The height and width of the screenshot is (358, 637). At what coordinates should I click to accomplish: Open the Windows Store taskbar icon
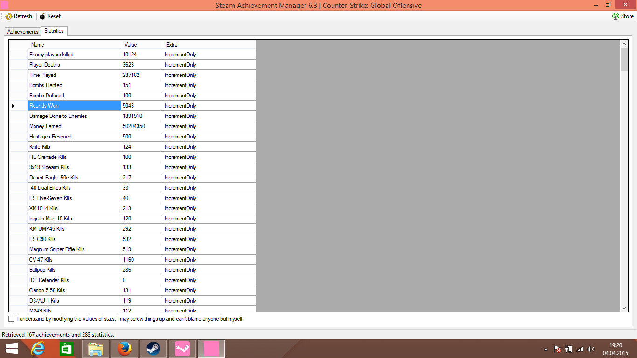(x=67, y=349)
